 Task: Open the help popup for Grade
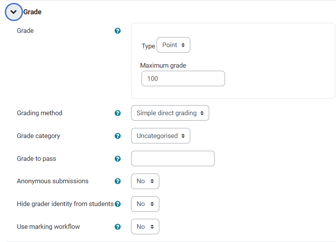click(118, 31)
